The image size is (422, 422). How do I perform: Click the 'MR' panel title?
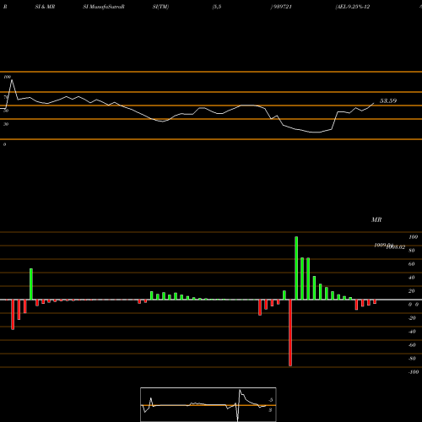coord(376,219)
